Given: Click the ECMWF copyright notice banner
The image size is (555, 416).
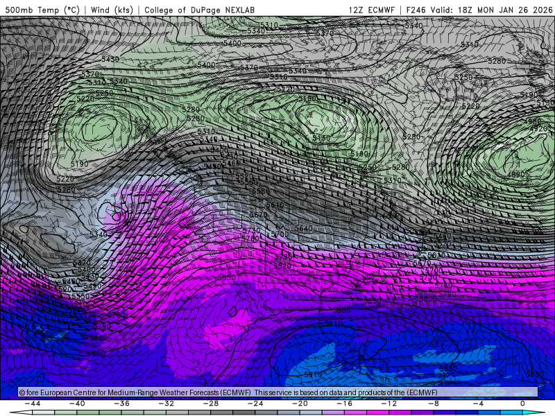Looking at the screenshot, I should click(x=278, y=392).
